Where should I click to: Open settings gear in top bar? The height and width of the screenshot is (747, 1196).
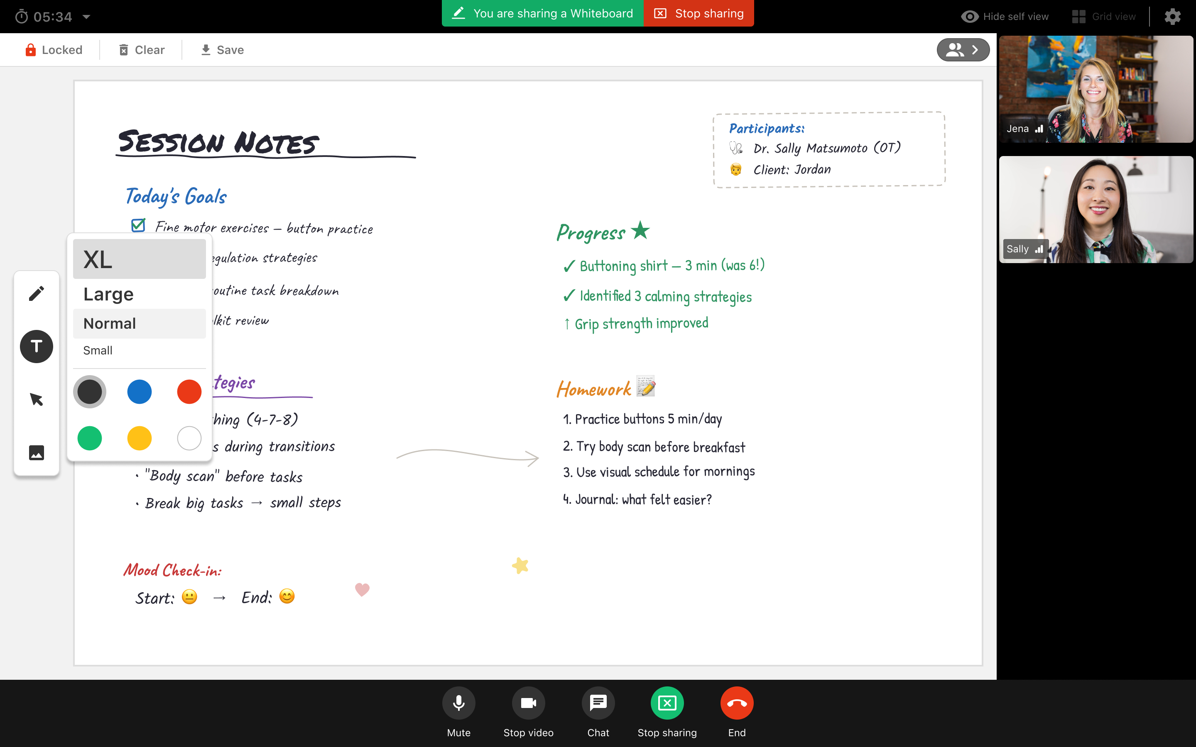tap(1173, 17)
